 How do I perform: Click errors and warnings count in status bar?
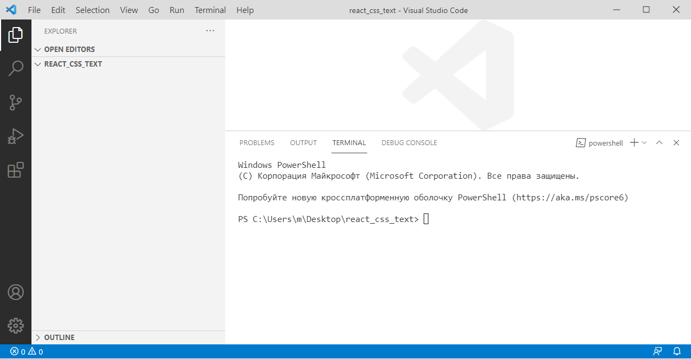27,351
